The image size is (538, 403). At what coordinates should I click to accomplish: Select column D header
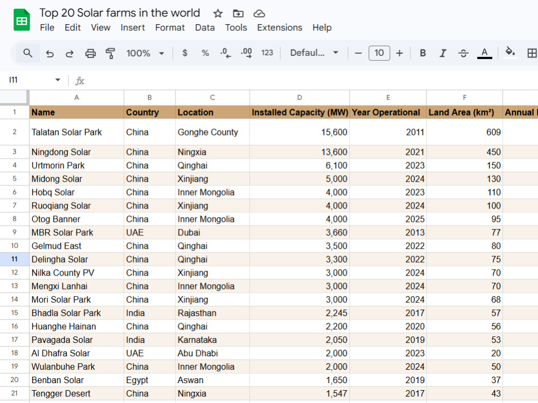coord(300,98)
